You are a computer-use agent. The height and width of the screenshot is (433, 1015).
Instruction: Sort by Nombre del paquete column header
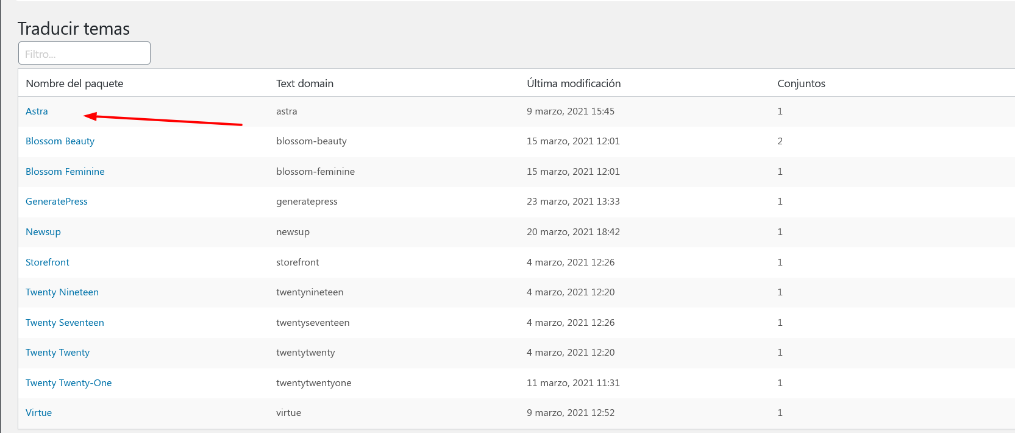coord(74,83)
